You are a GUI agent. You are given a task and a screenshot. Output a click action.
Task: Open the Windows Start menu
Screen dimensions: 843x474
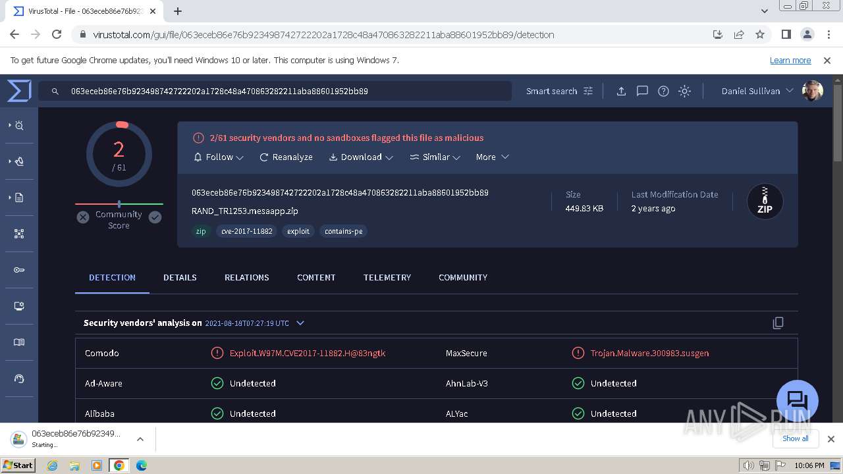pos(18,465)
